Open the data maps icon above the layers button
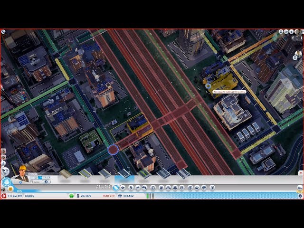This screenshot has height=228, width=304. (x=300, y=188)
